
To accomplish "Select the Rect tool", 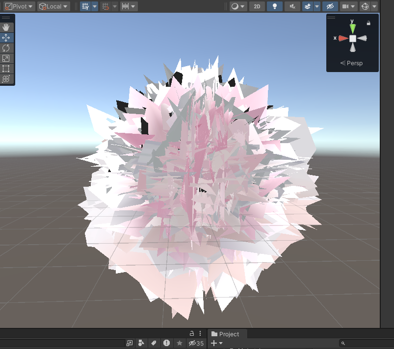I will (x=6, y=69).
